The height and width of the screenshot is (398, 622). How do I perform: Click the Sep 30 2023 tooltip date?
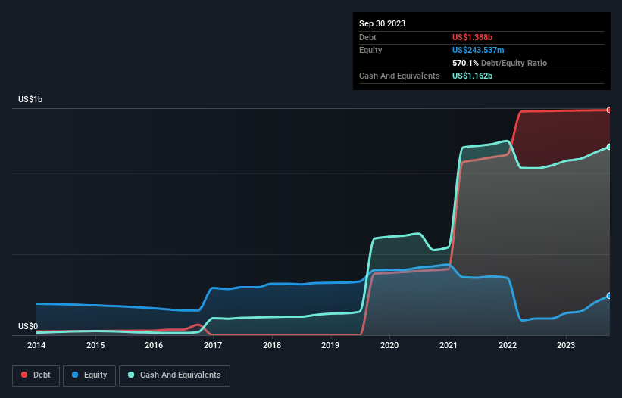click(383, 23)
